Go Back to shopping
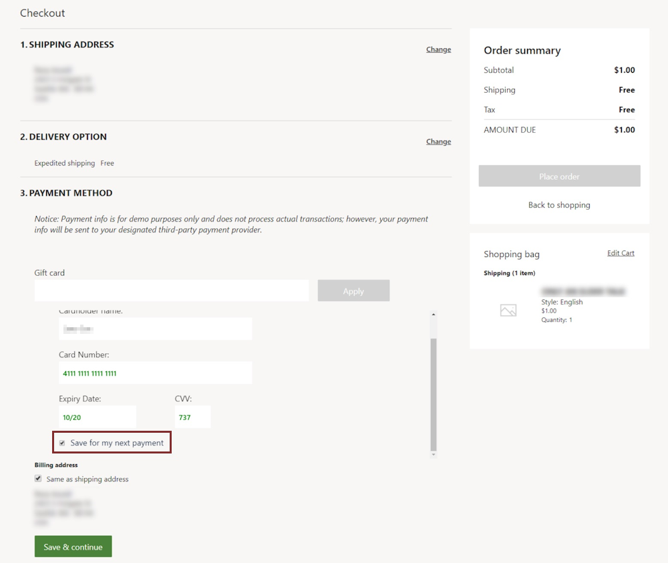This screenshot has width=668, height=563. 559,205
